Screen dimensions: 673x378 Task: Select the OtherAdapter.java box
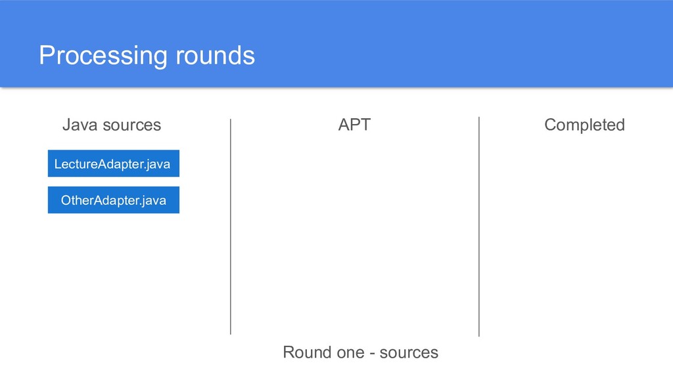tap(113, 200)
